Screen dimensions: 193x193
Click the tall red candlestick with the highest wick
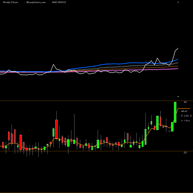(56, 129)
